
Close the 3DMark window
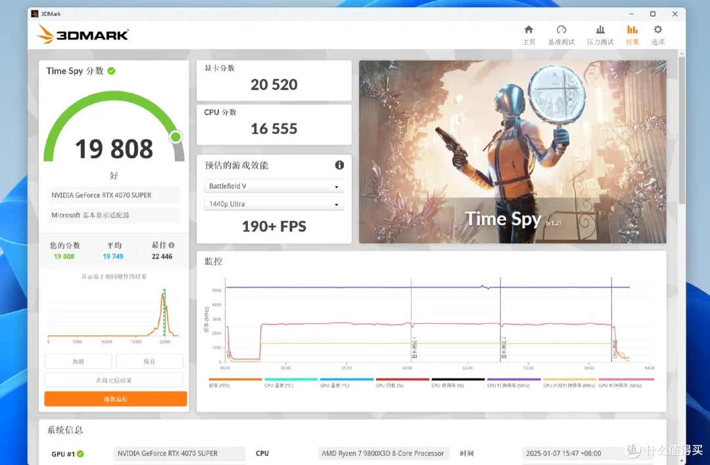pyautogui.click(x=674, y=14)
